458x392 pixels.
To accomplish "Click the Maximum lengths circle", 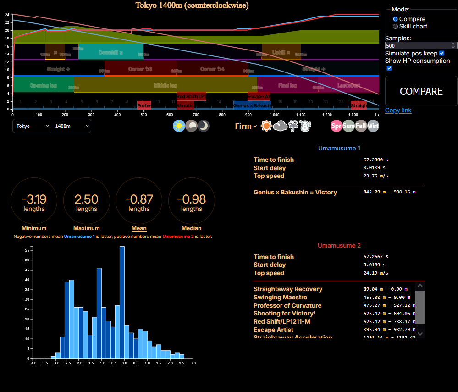I will click(87, 201).
